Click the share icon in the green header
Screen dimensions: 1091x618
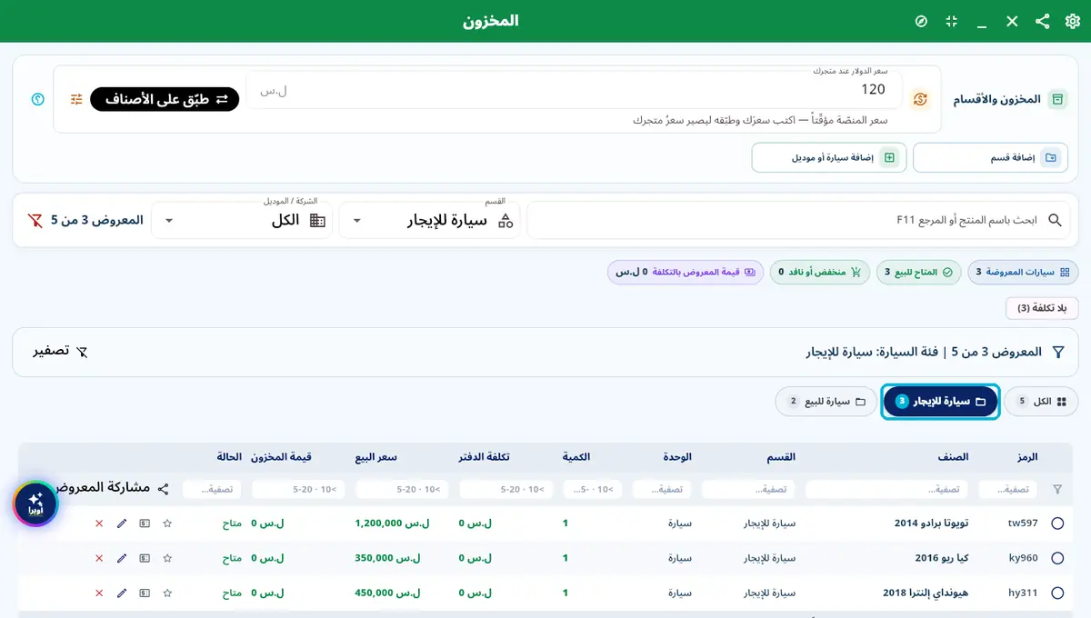(x=1042, y=21)
